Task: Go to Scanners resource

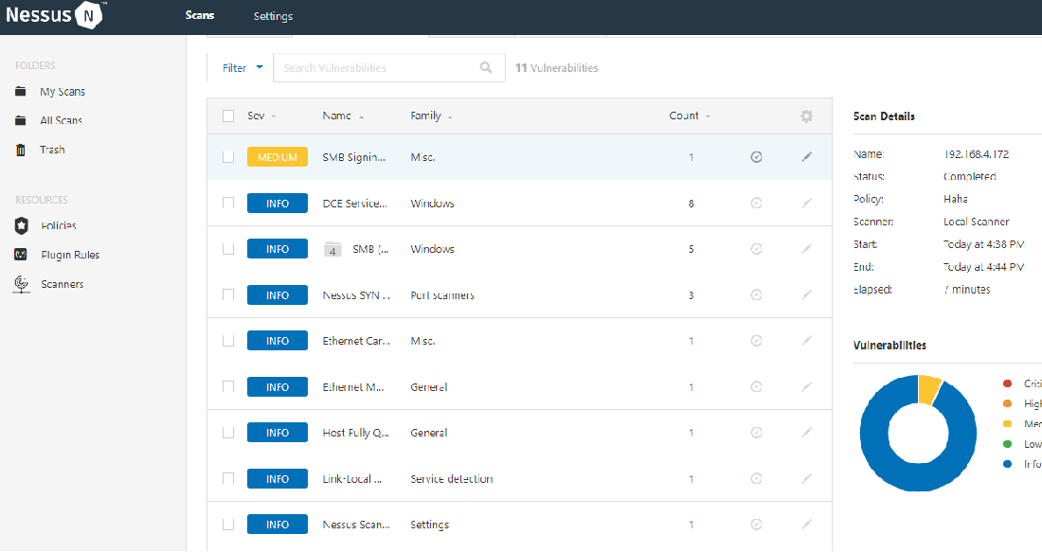Action: pos(63,284)
